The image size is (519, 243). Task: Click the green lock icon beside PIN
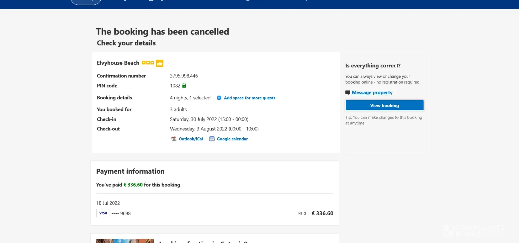point(184,86)
